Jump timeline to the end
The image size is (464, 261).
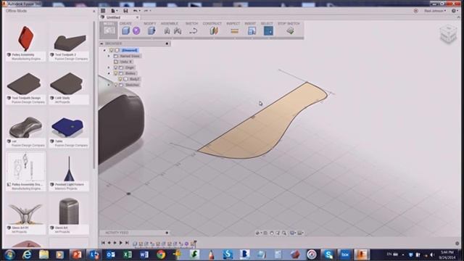click(x=127, y=243)
